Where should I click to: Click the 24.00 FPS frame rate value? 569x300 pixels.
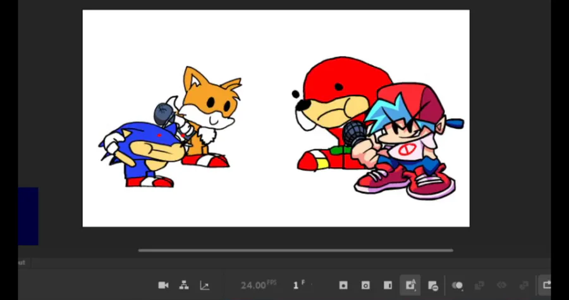pos(259,285)
